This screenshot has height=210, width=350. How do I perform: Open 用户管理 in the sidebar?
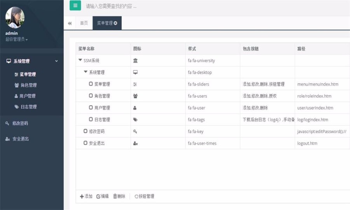point(28,96)
